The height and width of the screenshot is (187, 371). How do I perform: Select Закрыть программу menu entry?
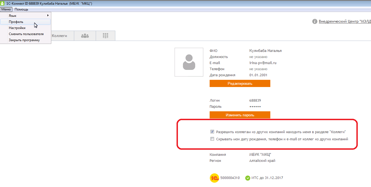25,40
